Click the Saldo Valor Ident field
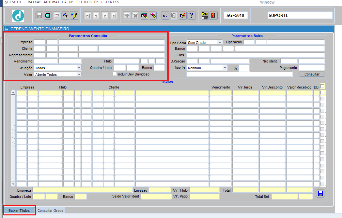342x218 pixels. pyautogui.click(x=156, y=197)
